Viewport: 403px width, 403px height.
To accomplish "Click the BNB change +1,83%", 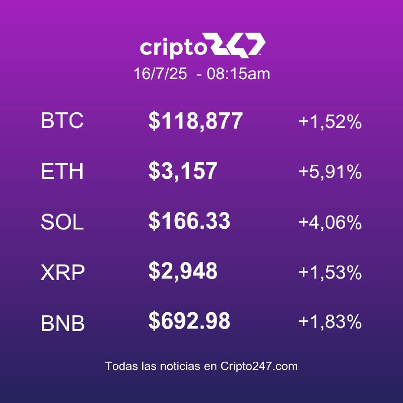I will pyautogui.click(x=330, y=322).
